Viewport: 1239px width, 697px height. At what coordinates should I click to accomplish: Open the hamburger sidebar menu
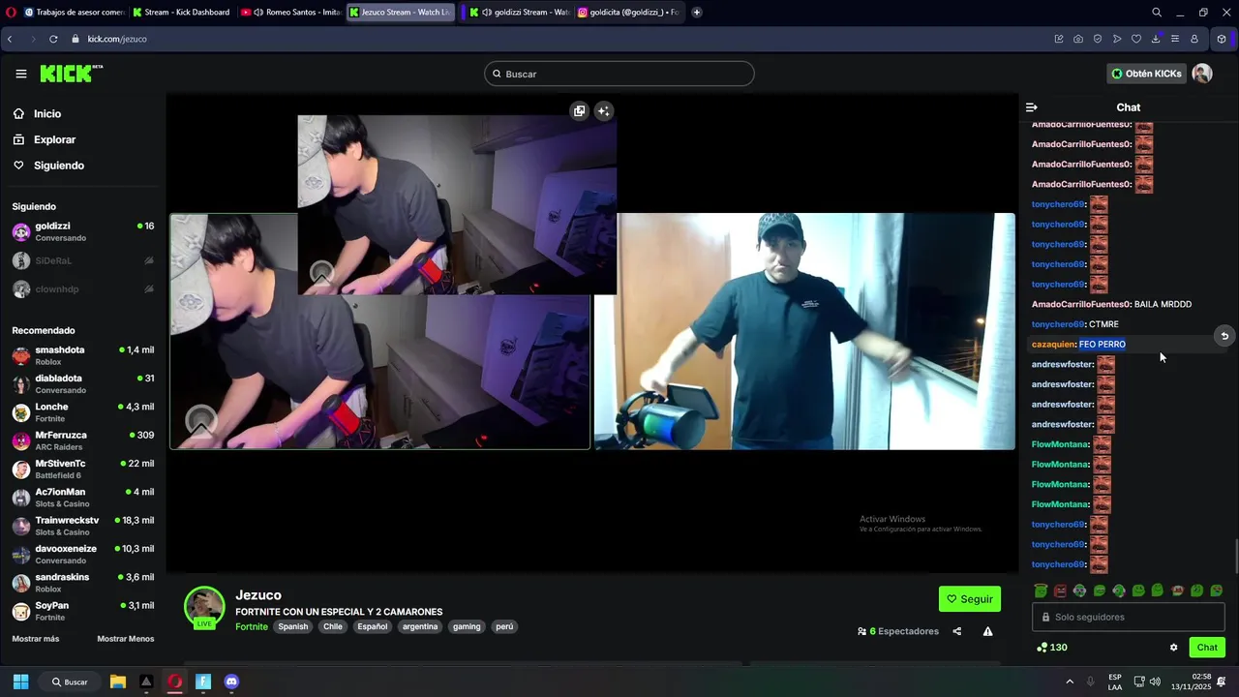(x=21, y=74)
